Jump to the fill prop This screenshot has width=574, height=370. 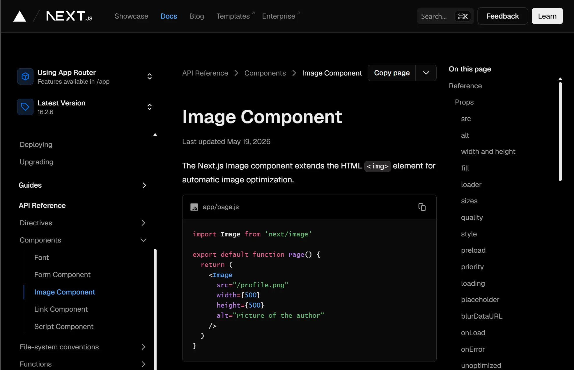(x=465, y=168)
